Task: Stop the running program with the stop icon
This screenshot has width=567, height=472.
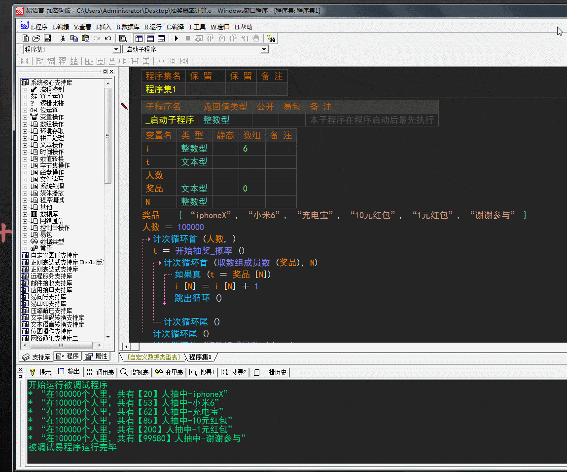Action: click(x=188, y=38)
